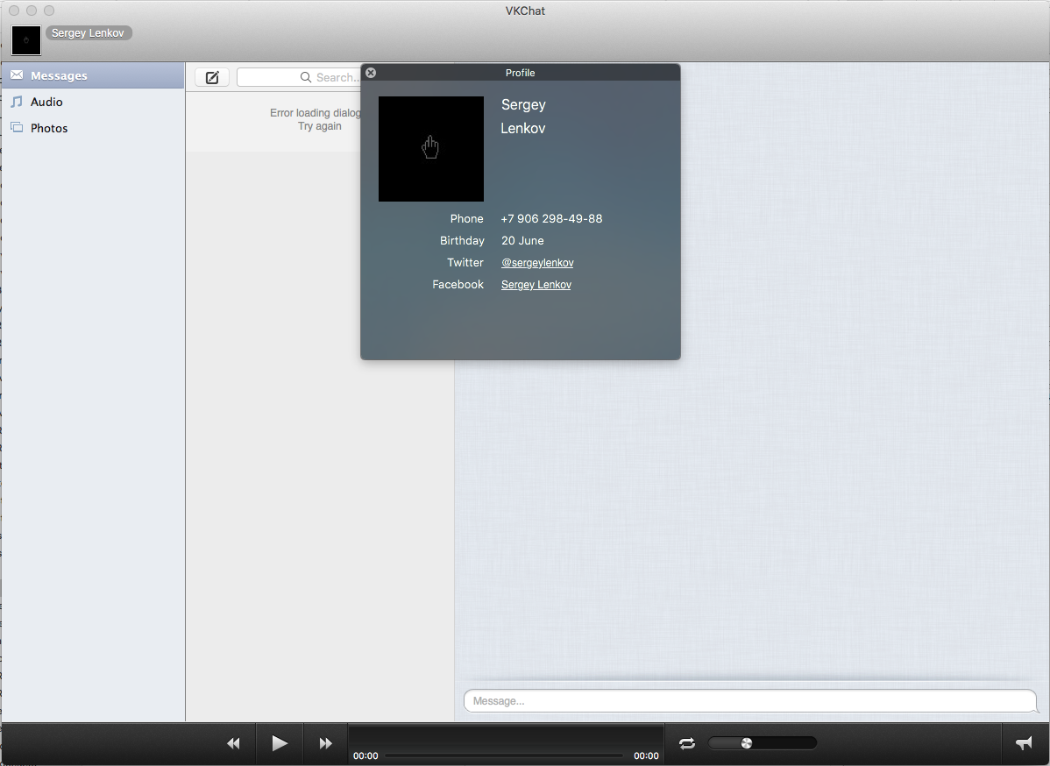Screen dimensions: 1050x766
Task: Close the Profile popup
Action: point(371,73)
